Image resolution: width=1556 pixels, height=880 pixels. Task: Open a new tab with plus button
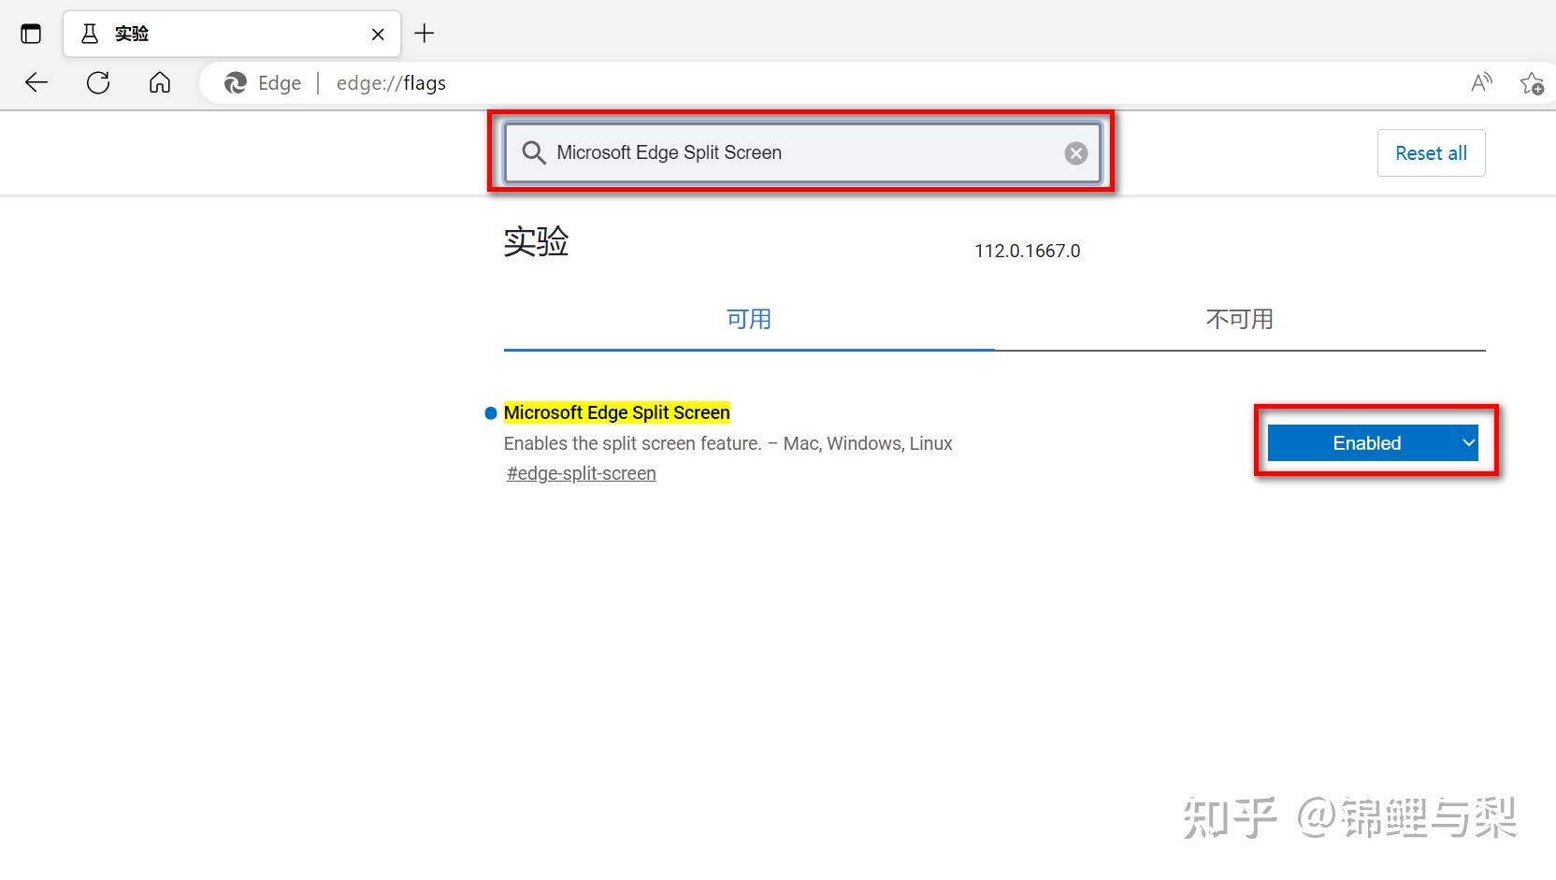425,34
